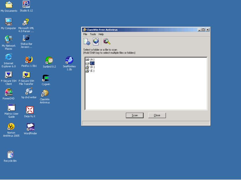
Task: Select Status Bar Javascr... shortcut
Action: [26, 42]
